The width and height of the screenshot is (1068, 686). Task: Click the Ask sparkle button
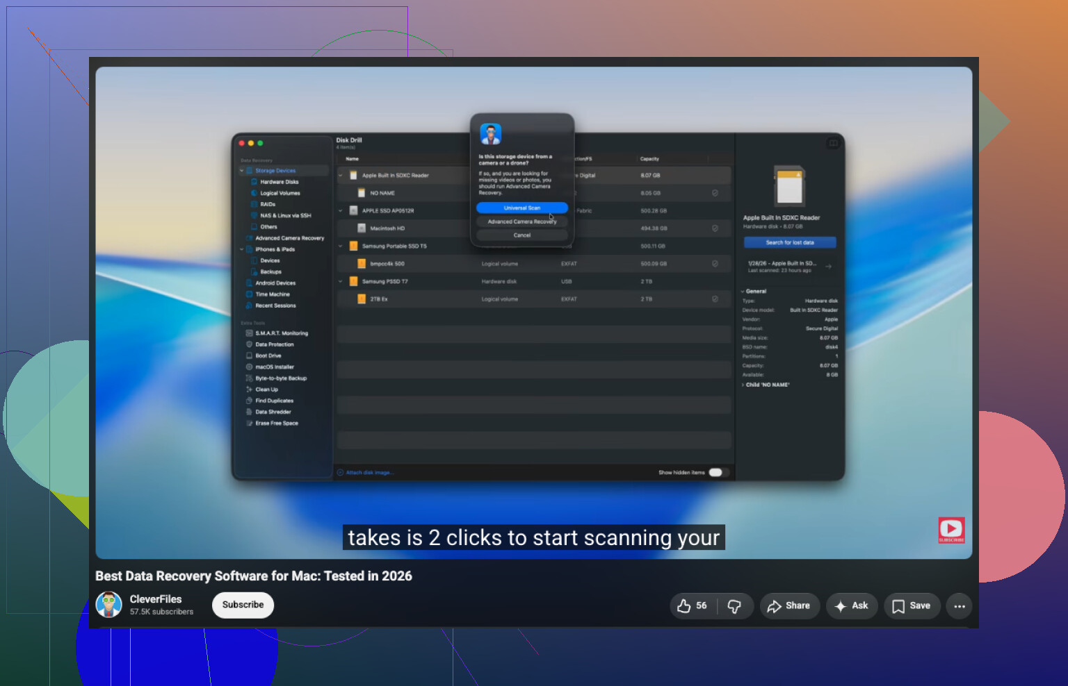[852, 606]
